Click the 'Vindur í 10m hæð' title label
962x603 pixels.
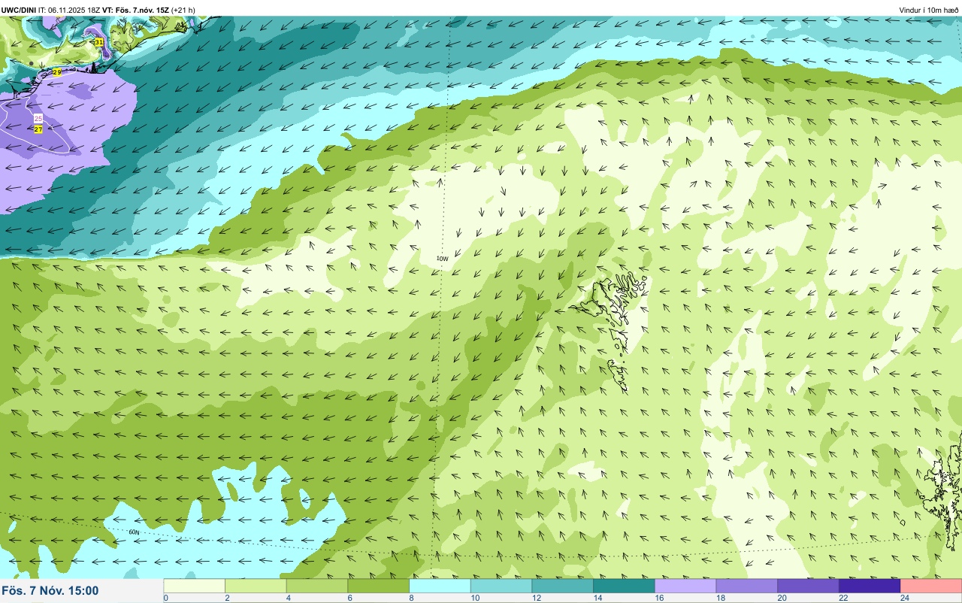929,10
